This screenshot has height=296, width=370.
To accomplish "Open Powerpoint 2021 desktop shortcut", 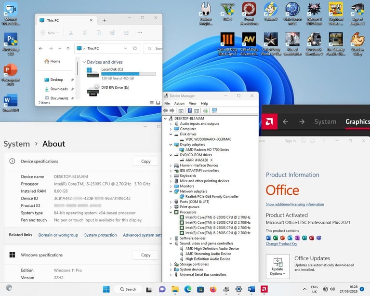I will [x=11, y=75].
